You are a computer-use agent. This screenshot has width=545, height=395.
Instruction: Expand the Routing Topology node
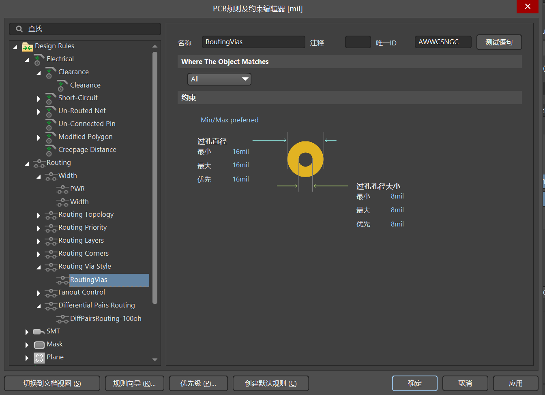(39, 215)
